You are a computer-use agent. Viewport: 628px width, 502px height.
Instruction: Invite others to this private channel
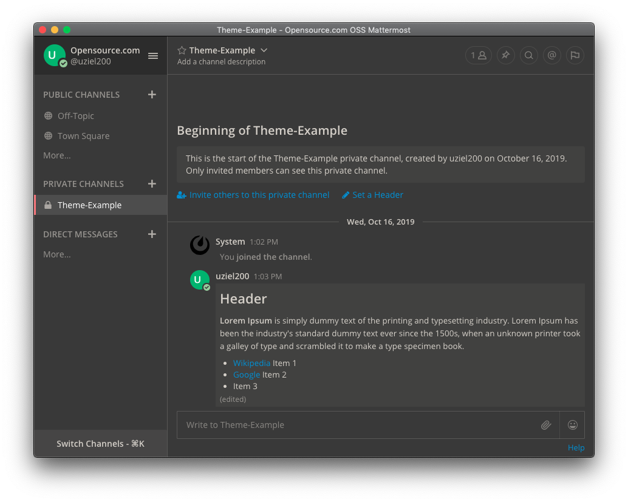[x=253, y=195]
